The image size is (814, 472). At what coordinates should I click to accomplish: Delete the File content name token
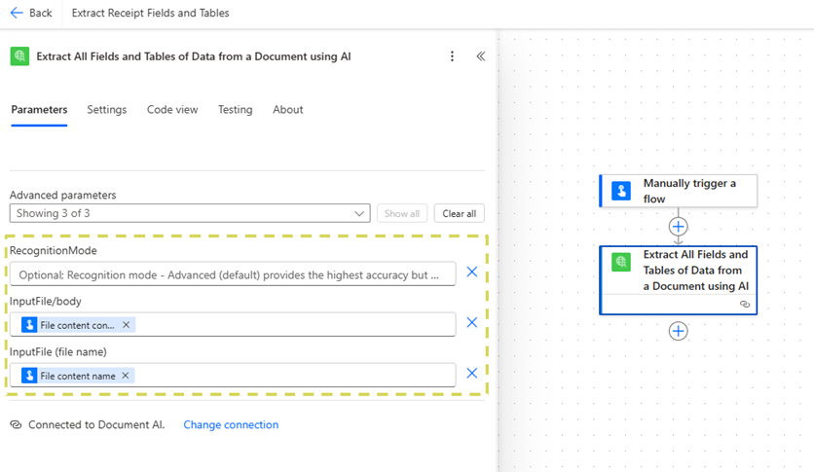[126, 376]
